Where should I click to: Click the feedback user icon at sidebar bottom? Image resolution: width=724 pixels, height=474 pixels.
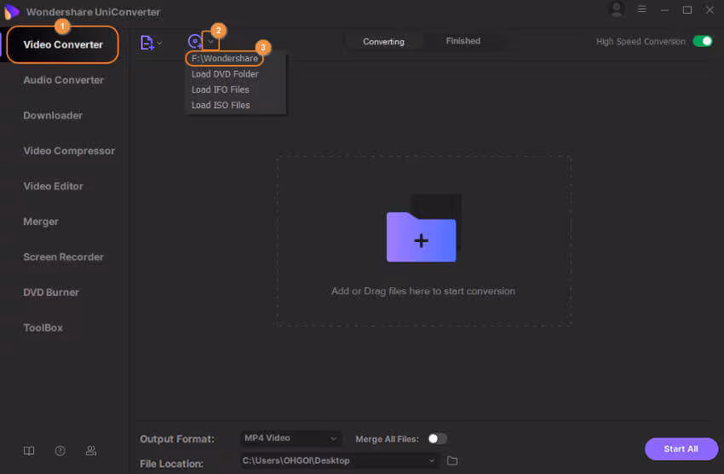pos(91,451)
